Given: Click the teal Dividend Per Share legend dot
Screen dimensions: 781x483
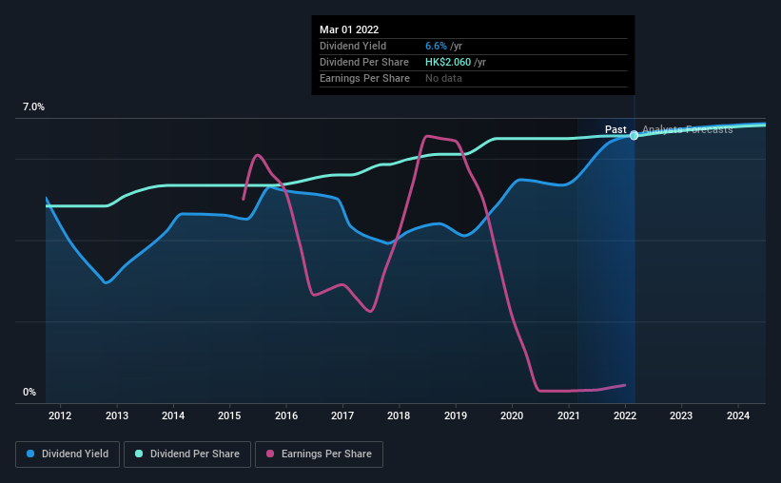Looking at the screenshot, I should 139,454.
